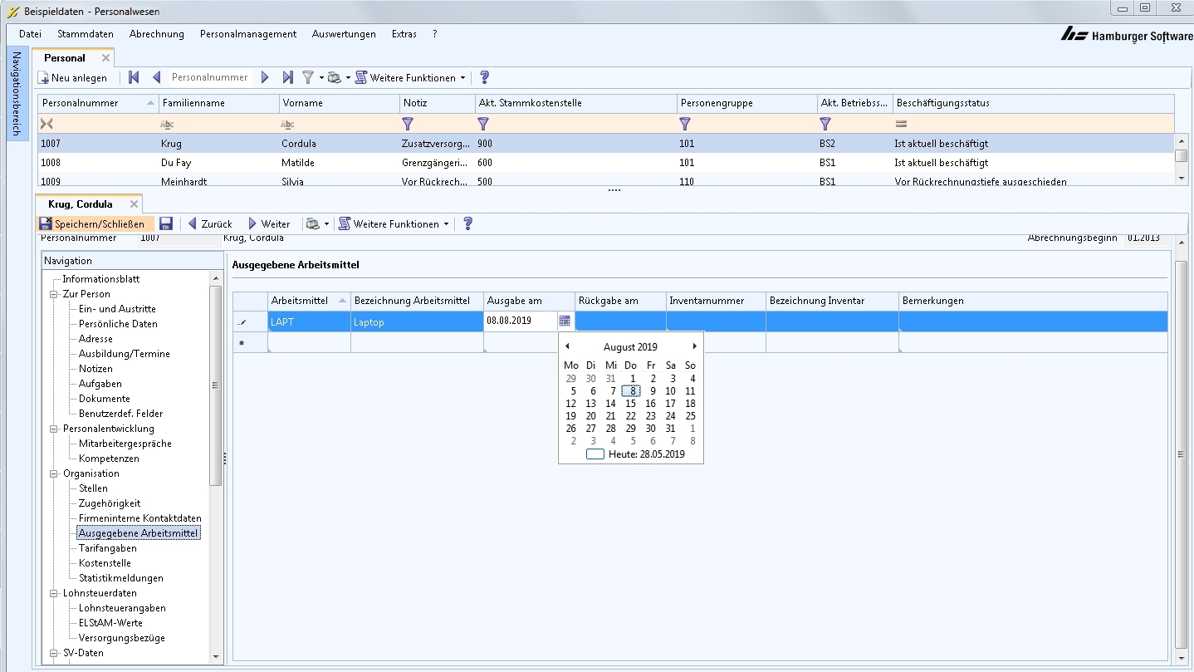Close the Krug, Cordula tab

point(134,204)
